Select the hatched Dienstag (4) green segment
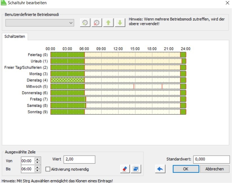This screenshot has width=232, height=183. (x=68, y=80)
